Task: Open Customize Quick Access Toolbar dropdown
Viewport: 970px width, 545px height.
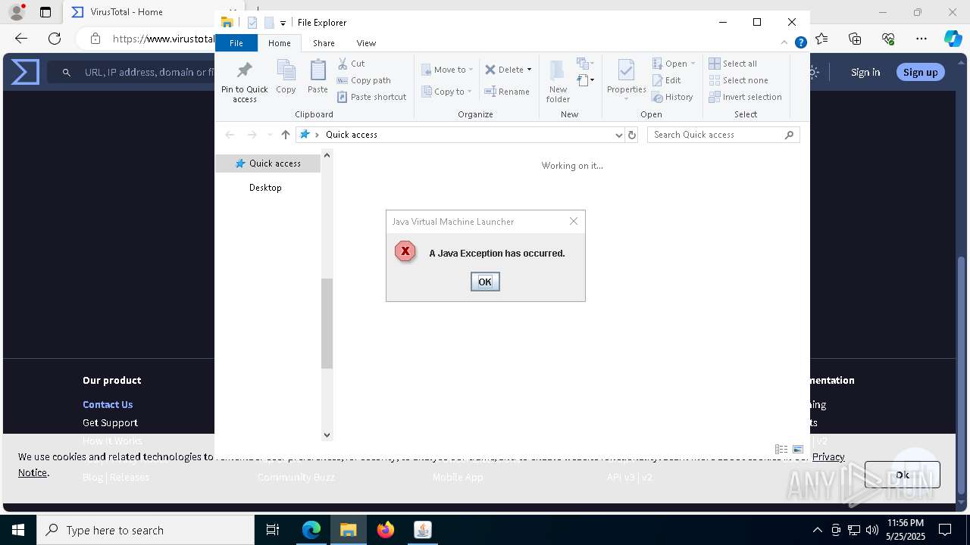Action: pos(283,23)
